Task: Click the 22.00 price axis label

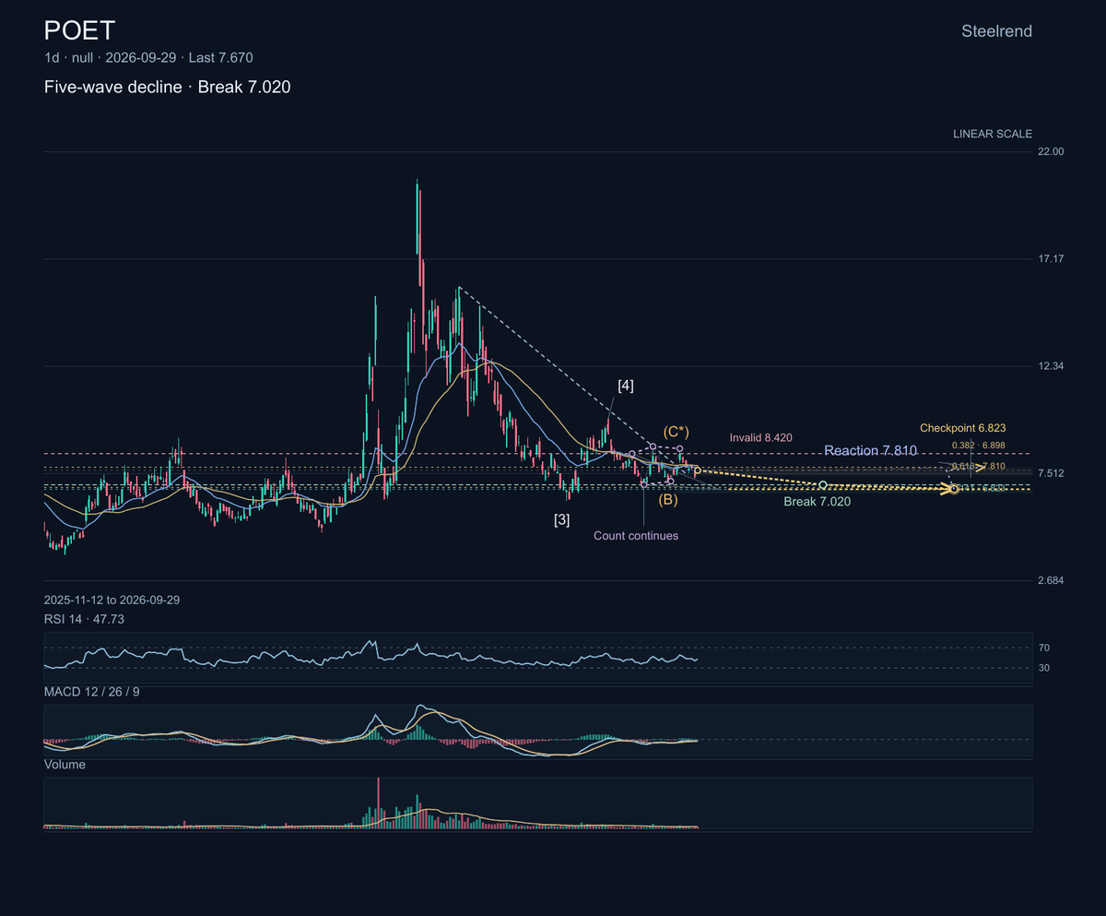Action: 1051,151
